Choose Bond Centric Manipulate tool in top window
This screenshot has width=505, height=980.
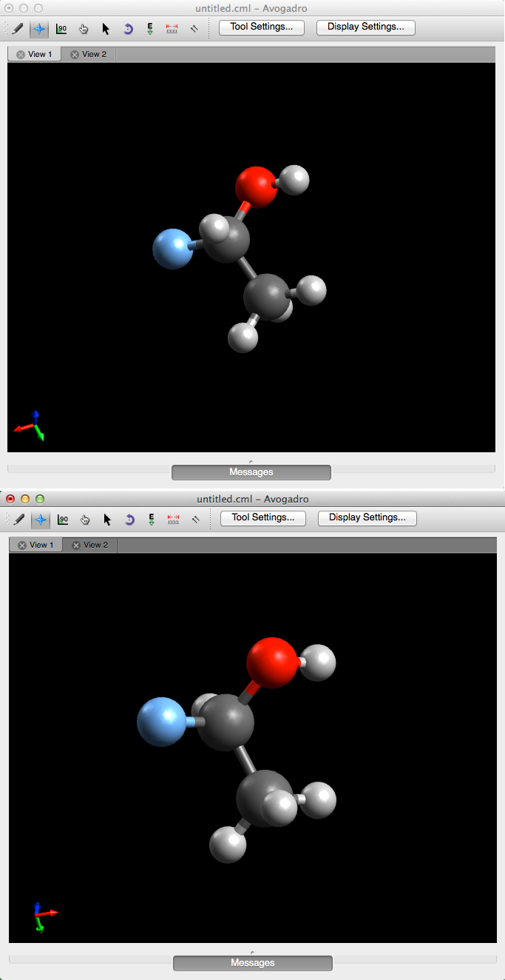[62, 29]
